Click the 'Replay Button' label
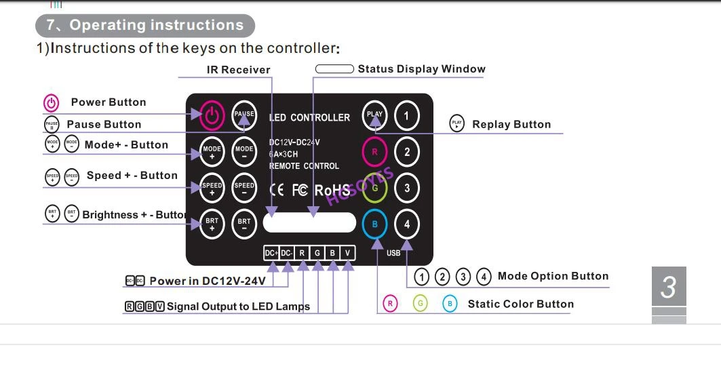The width and height of the screenshot is (721, 373). (511, 124)
